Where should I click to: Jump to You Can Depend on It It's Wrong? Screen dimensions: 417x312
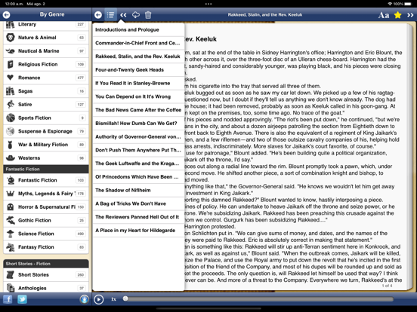coord(138,96)
